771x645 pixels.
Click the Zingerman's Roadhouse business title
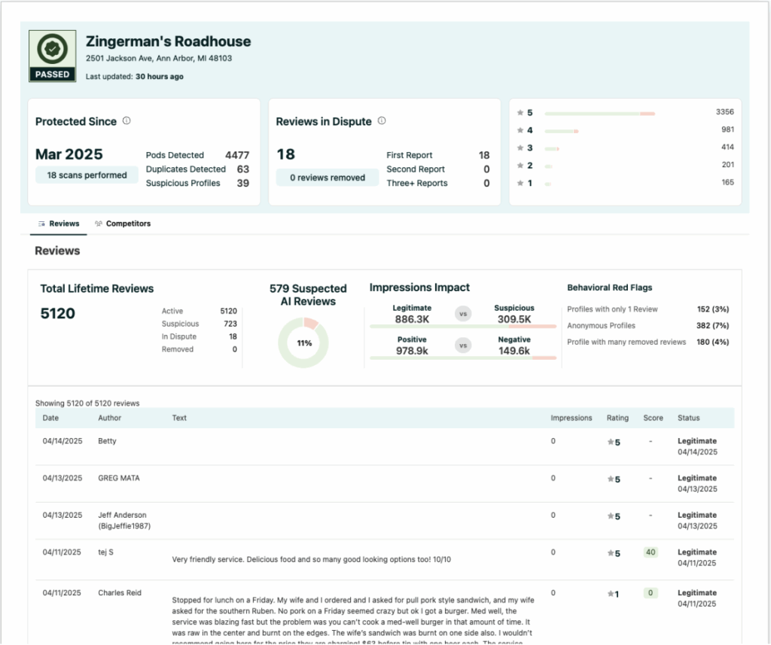168,41
